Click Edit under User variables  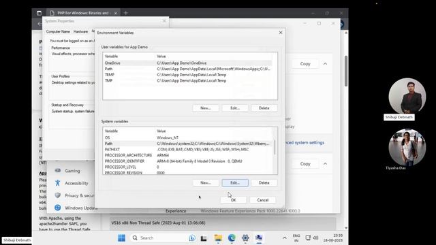click(235, 108)
